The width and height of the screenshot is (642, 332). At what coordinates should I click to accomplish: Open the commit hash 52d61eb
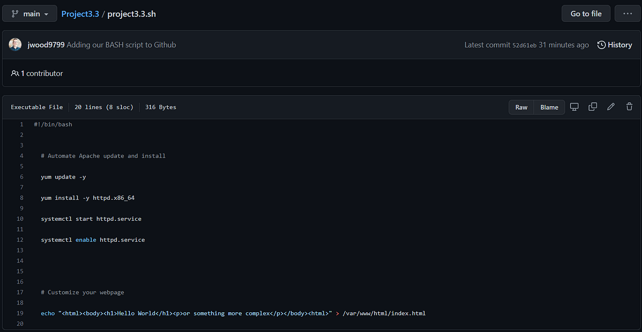[x=524, y=45]
